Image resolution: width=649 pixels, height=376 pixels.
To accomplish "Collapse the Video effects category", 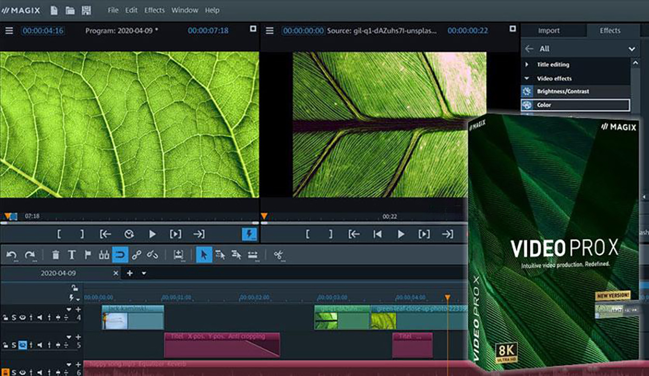I will pos(527,78).
